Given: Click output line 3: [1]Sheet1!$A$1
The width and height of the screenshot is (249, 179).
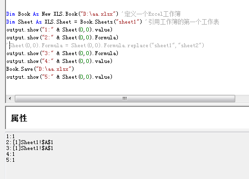Looking at the screenshot, I should pos(30,148).
